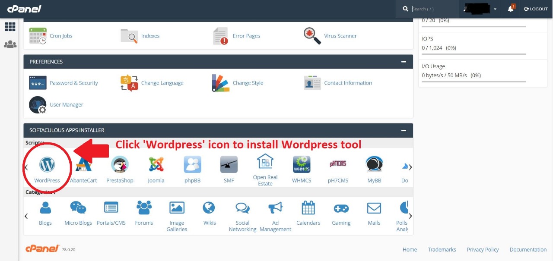Click the 'I/O Usage' statistic label

[x=433, y=66]
